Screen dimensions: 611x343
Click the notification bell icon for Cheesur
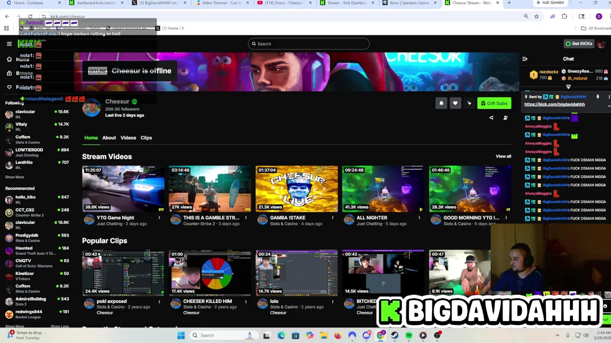pos(441,103)
